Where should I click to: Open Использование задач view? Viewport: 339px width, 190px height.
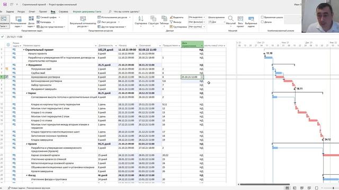tap(18, 22)
